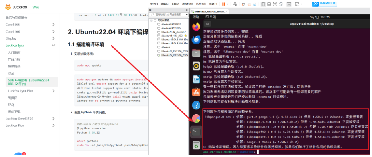Screen dimensions: 372x157
Task: Open the Help question-mark dock icon
Action: click(x=196, y=105)
